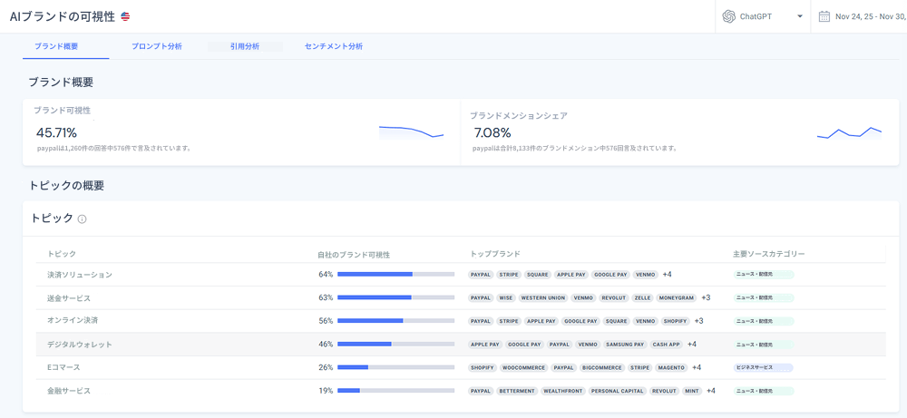
Task: Switch to プロンプト分析 tab
Action: tap(157, 46)
